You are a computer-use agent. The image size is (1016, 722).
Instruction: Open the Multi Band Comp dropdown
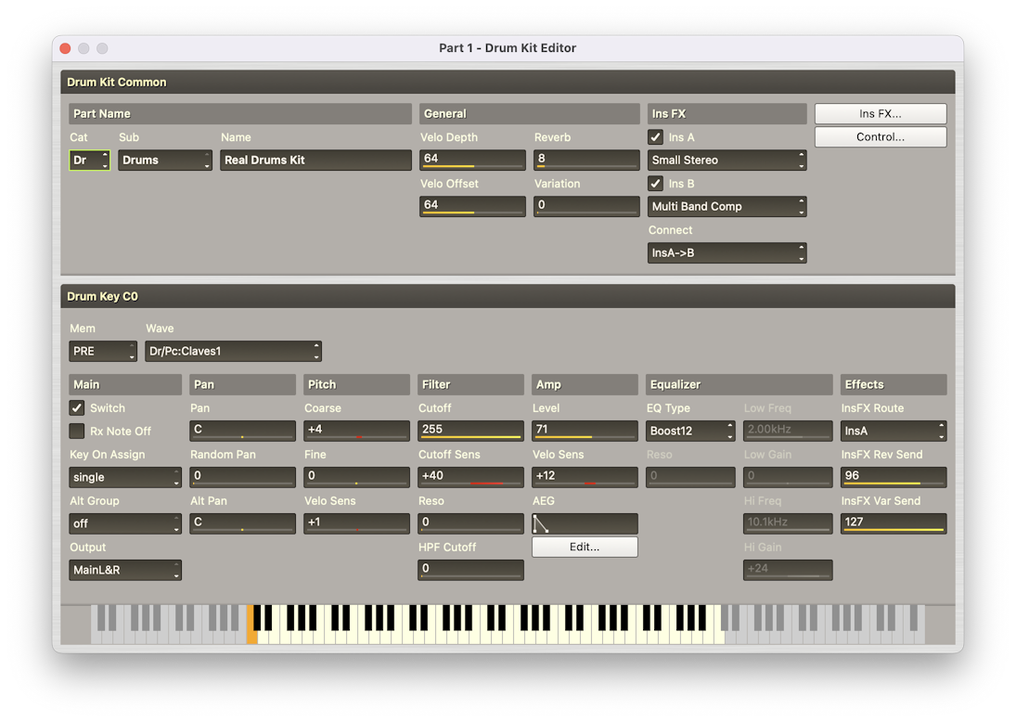point(727,206)
